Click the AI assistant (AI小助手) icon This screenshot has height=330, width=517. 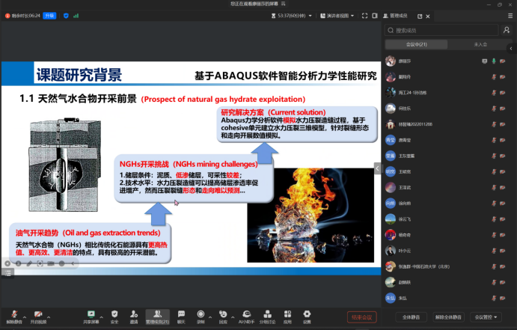(x=246, y=314)
